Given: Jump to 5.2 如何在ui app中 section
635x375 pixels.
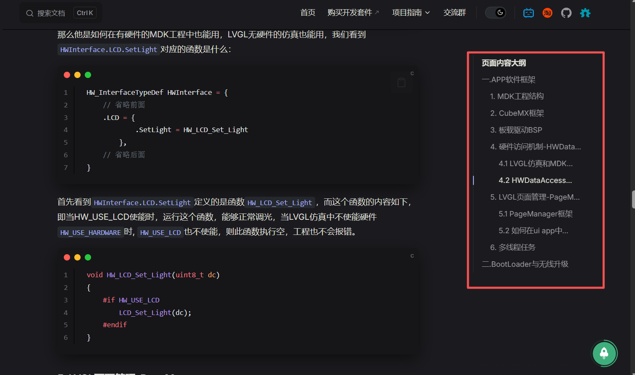Looking at the screenshot, I should 533,231.
